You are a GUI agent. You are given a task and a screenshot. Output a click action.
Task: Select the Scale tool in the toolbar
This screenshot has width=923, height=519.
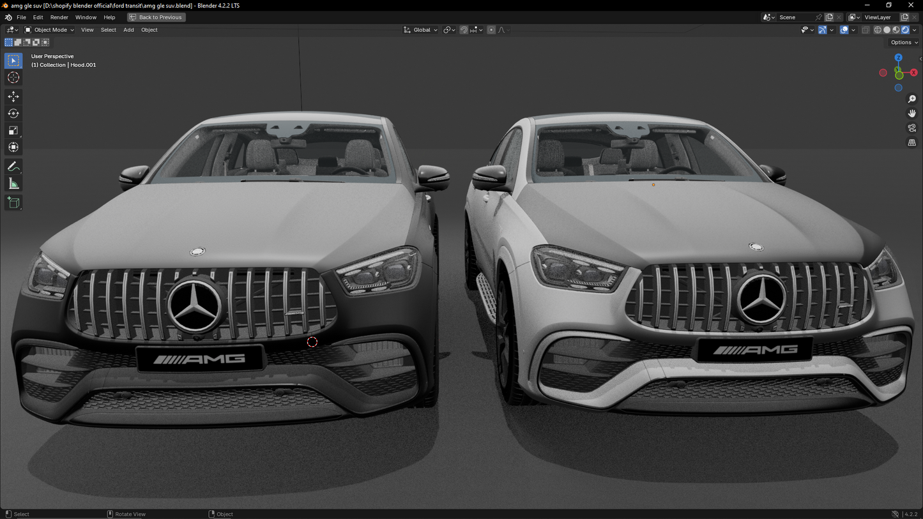coord(13,130)
